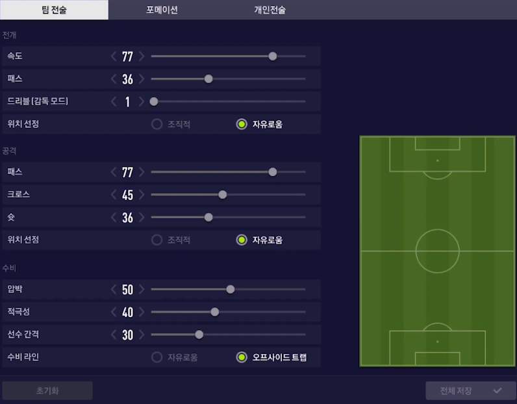
Task: Increase 슛 value with right arrow
Action: 142,218
